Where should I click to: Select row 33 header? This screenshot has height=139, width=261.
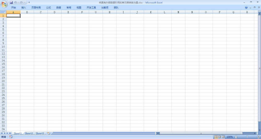pyautogui.click(x=3, y=126)
